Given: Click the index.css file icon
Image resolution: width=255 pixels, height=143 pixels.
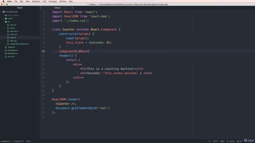Looking at the screenshot, I should click(8, 35).
